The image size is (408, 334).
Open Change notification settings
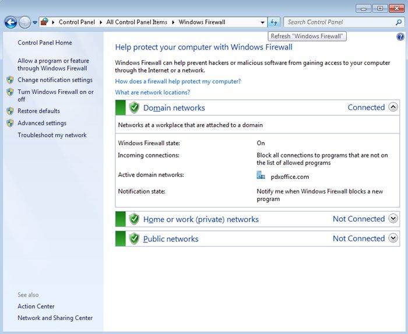(x=55, y=80)
